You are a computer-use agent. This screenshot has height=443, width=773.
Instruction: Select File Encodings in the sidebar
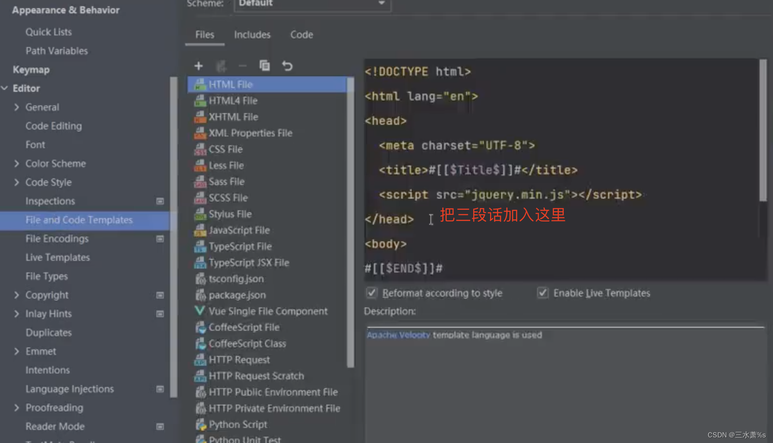tap(57, 238)
